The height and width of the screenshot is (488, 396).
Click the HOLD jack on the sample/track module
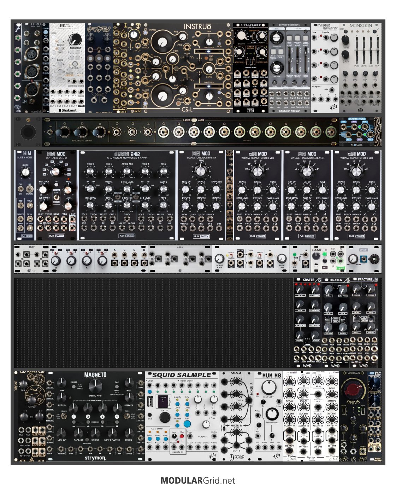tap(260, 263)
